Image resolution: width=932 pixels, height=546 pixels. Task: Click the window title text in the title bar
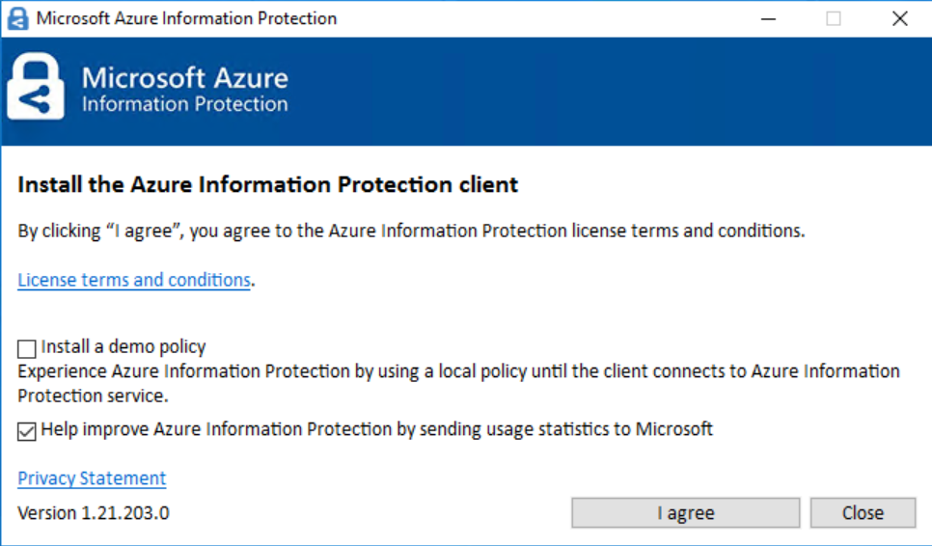[x=186, y=18]
